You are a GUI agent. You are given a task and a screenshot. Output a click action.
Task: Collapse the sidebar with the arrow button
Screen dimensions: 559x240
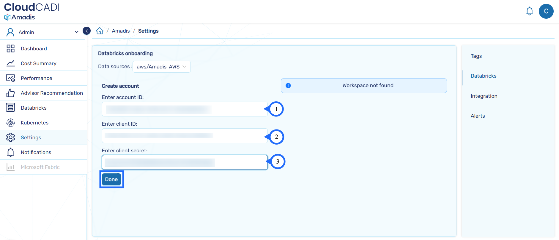pyautogui.click(x=86, y=31)
